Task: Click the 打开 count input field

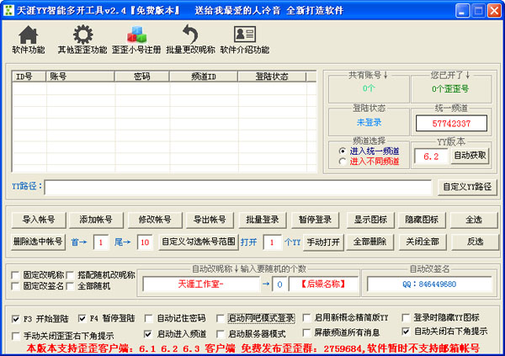Action: pos(272,242)
